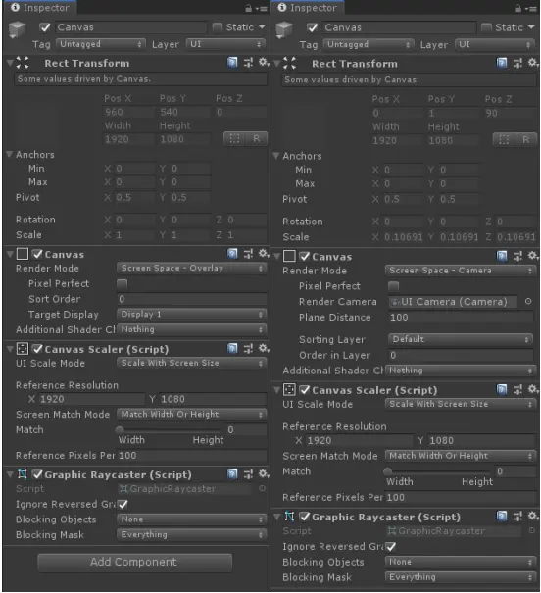
Task: Click the Sort Order field in left inspector
Action: (191, 299)
